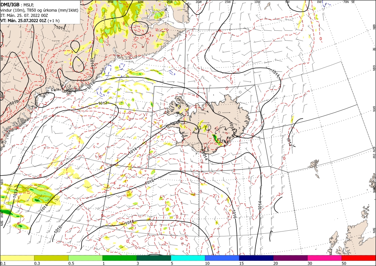This screenshot has height=266, width=376.
Task: Select the green 1–3 legend color band
Action: click(120, 258)
